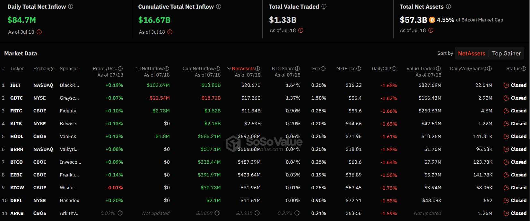The width and height of the screenshot is (530, 221).
Task: Click red alert icon under Daily Total Net Inflow
Action: coord(39,32)
